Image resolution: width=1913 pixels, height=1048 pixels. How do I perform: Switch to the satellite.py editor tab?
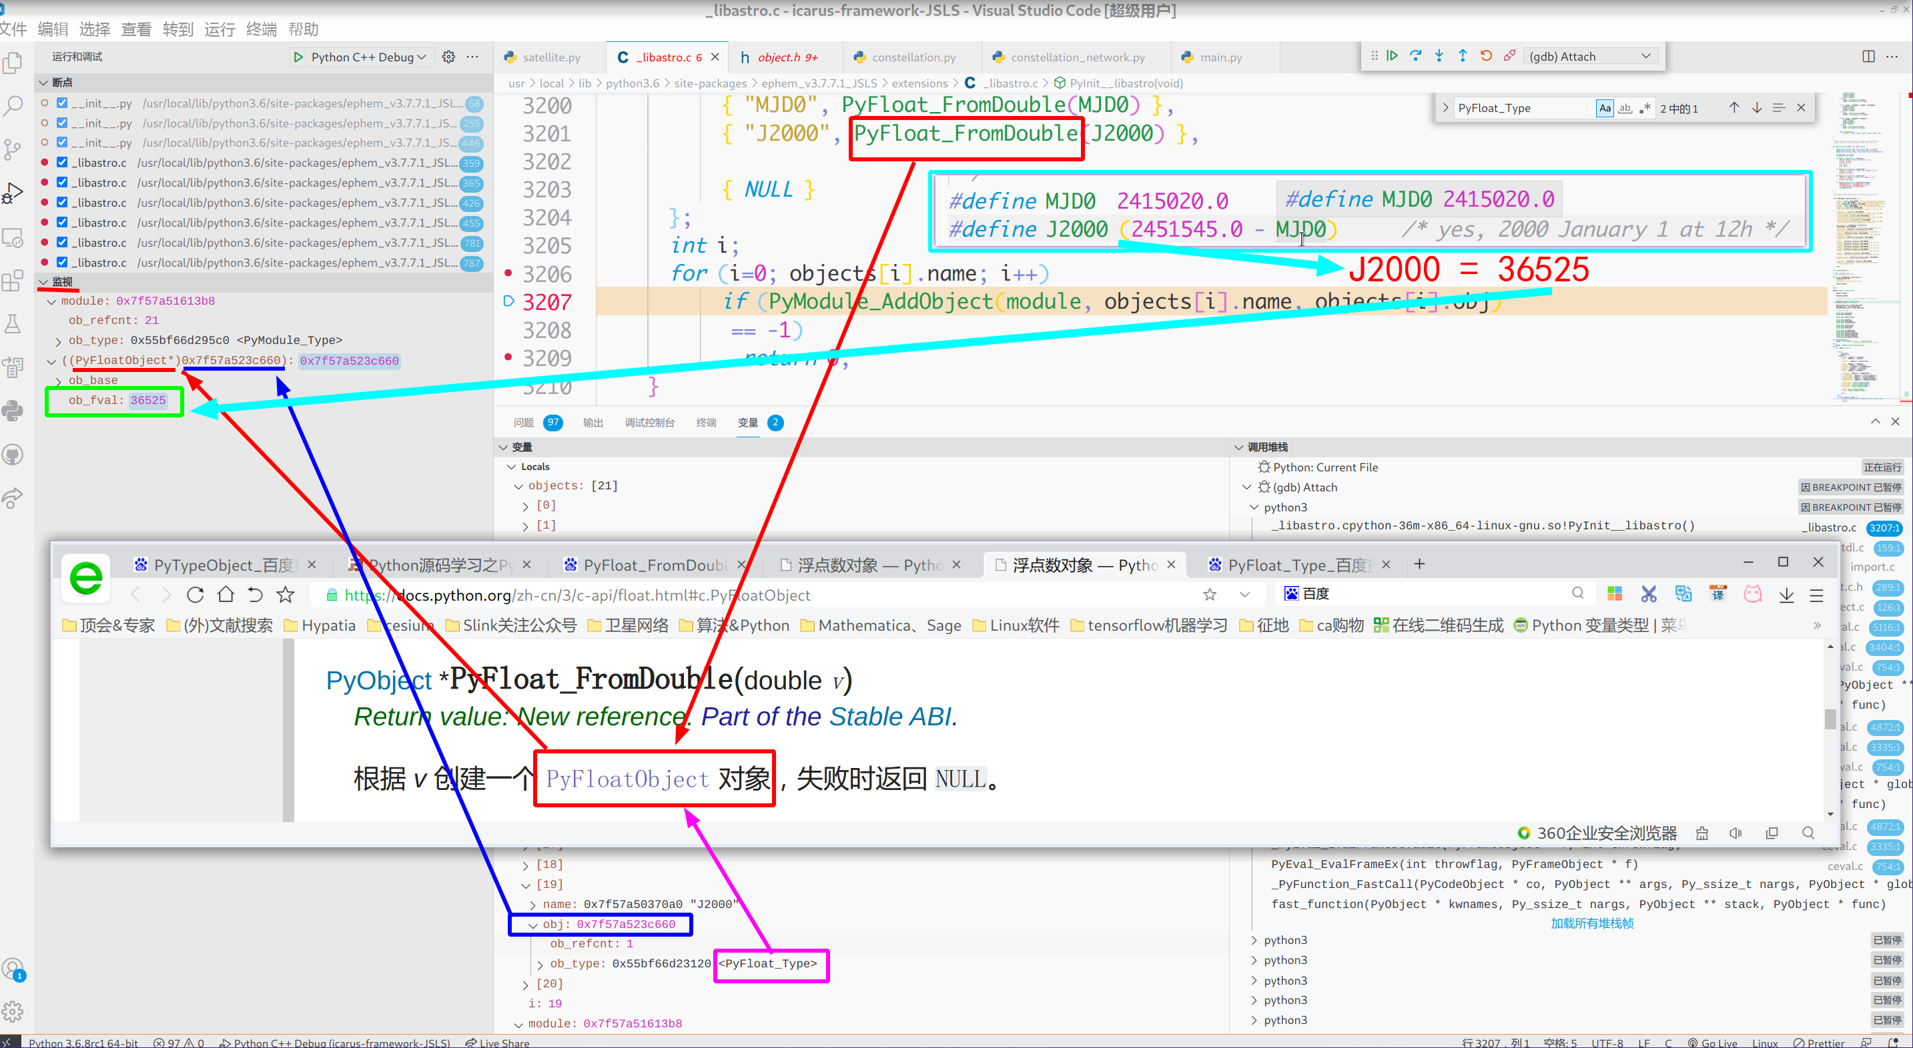pyautogui.click(x=550, y=57)
